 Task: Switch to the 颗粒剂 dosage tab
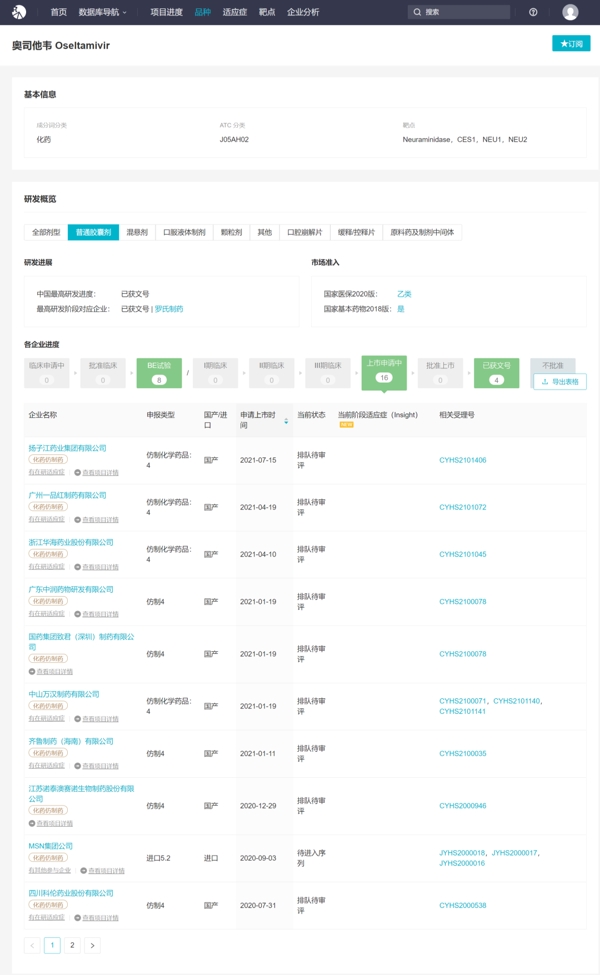click(x=232, y=232)
